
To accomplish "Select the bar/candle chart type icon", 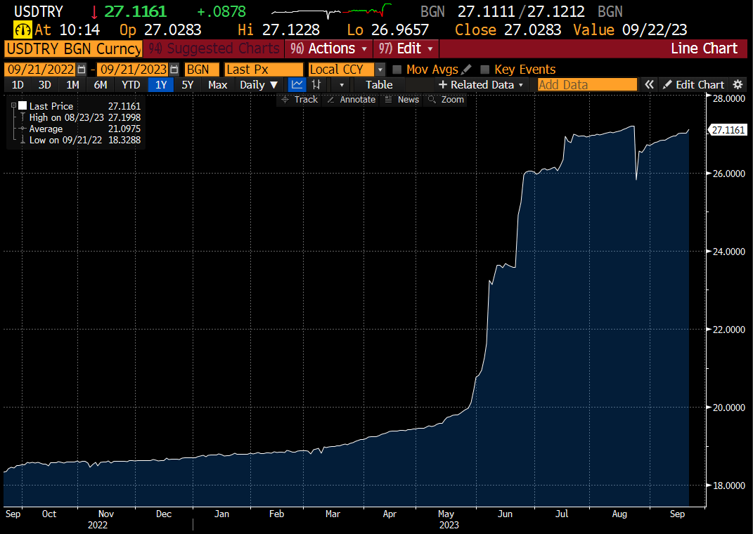I will 316,85.
